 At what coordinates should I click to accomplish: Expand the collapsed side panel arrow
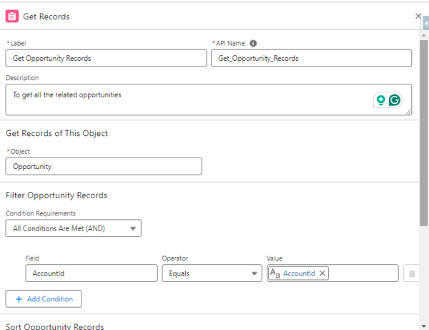coord(425,24)
